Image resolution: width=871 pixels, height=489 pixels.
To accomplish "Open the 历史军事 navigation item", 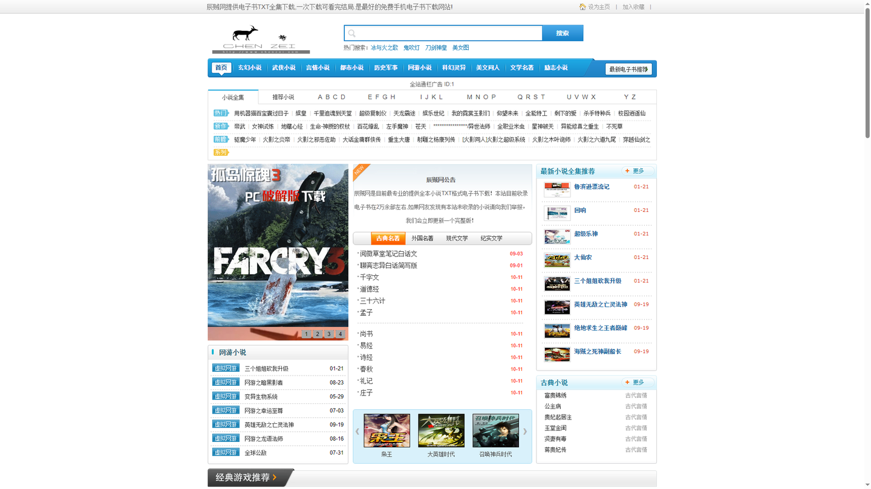I will tap(386, 68).
